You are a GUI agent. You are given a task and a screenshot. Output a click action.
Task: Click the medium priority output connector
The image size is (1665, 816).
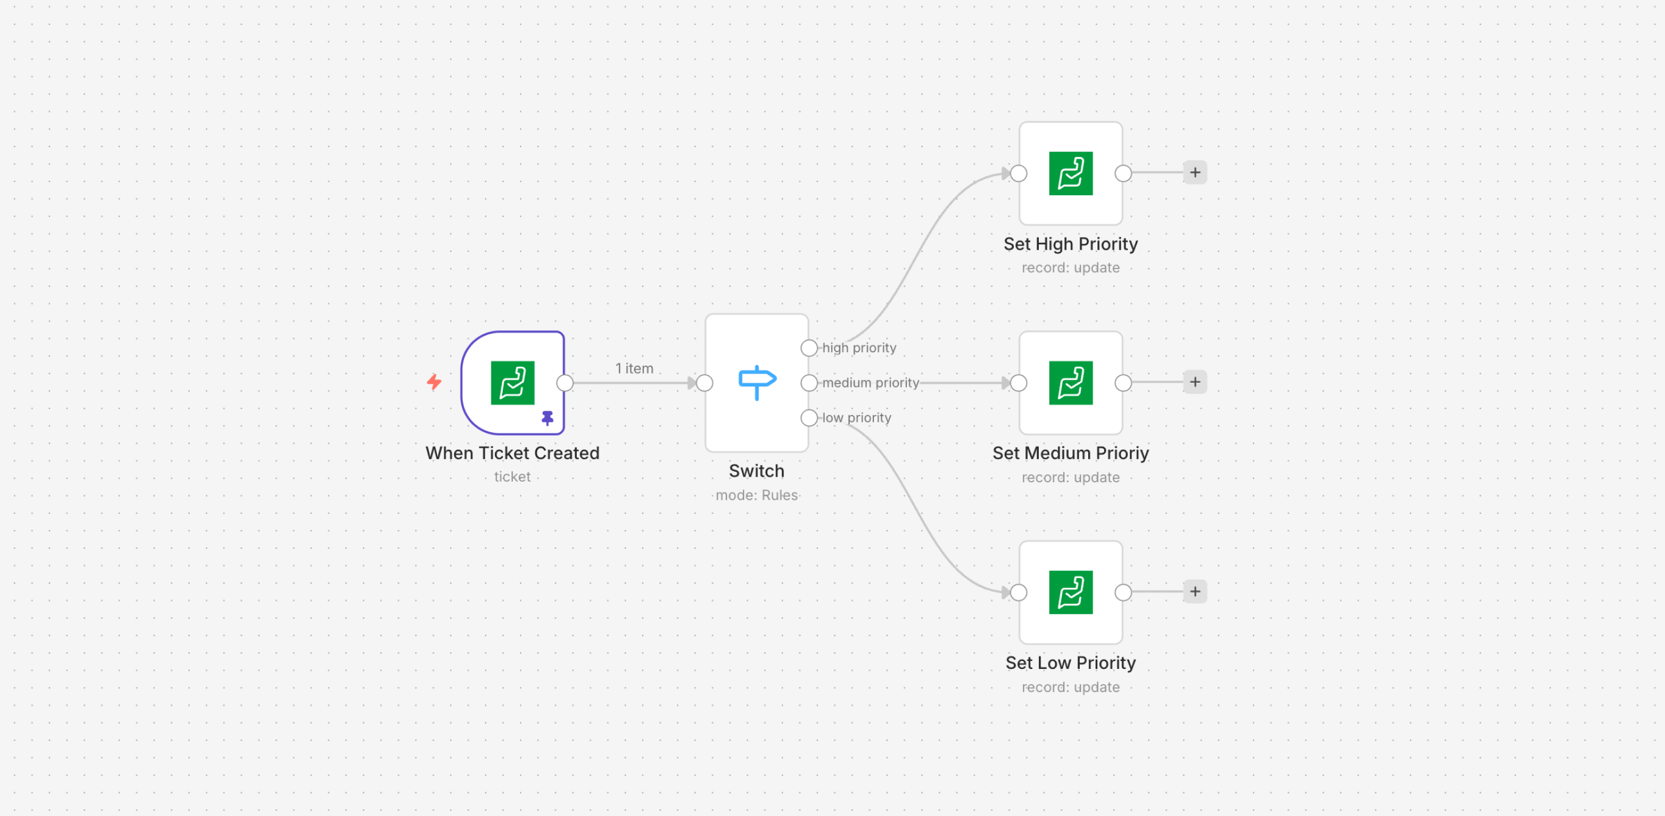808,383
